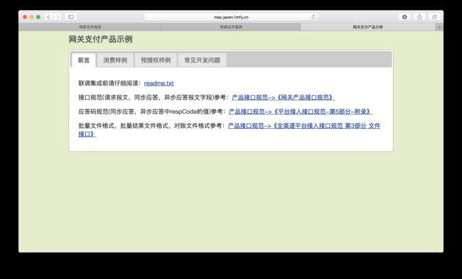462x279 pixels.
Task: Open the readme.txt link
Action: [159, 83]
